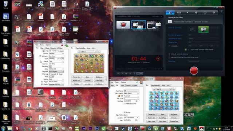Switch to Attacks tab in right PKHeX
The width and height of the screenshot is (233, 131).
(x=128, y=86)
